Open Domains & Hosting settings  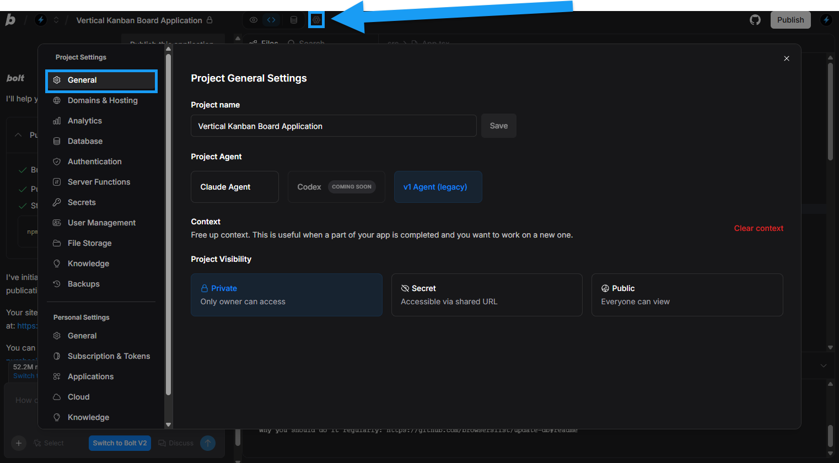click(x=101, y=100)
